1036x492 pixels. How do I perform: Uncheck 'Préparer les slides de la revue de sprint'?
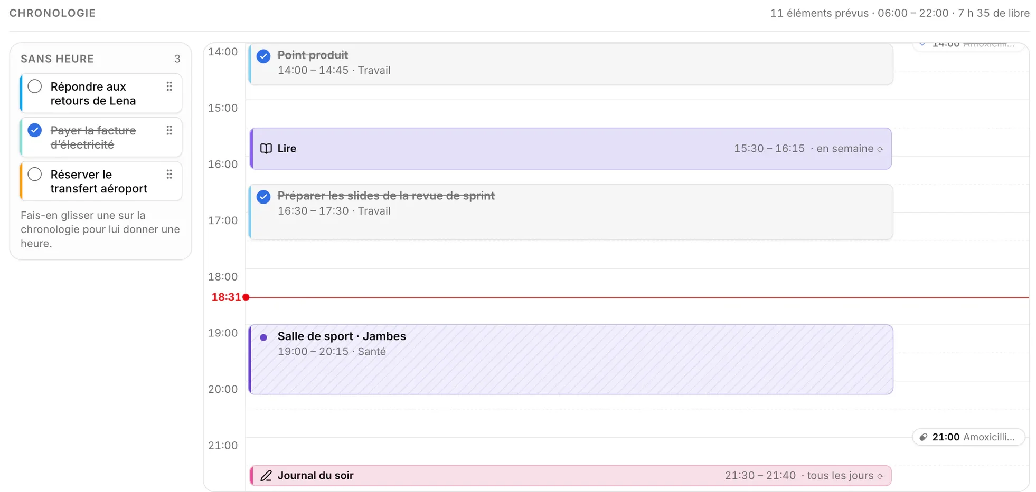[x=263, y=197]
